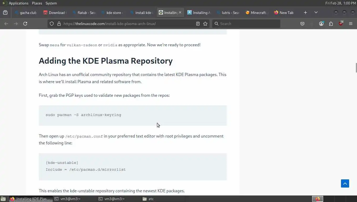Open the Firefox hamburger application menu
Image resolution: width=357 pixels, height=202 pixels.
point(351,24)
